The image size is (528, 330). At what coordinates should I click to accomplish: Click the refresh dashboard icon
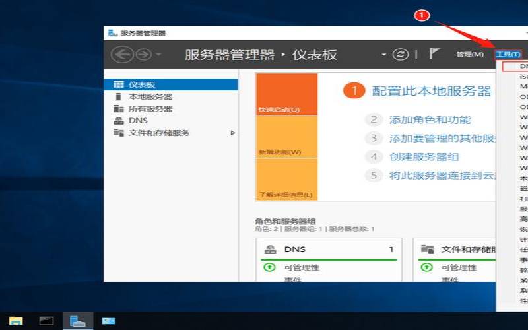pos(401,54)
